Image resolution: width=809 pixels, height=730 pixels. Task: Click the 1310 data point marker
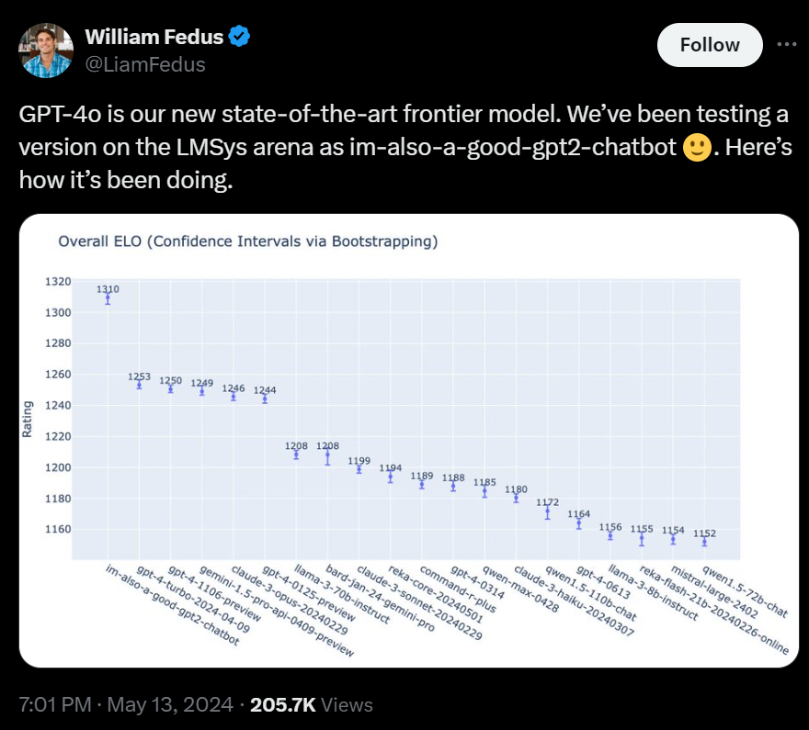(108, 298)
